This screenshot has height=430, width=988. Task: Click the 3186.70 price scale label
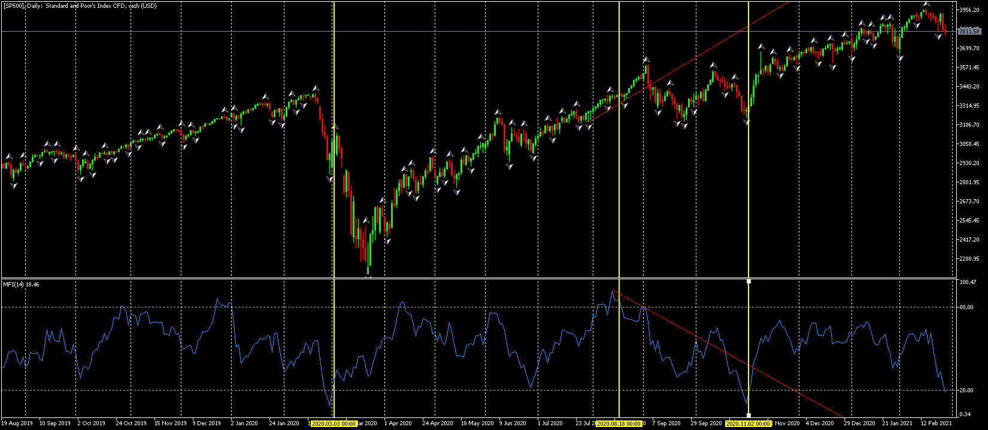969,125
